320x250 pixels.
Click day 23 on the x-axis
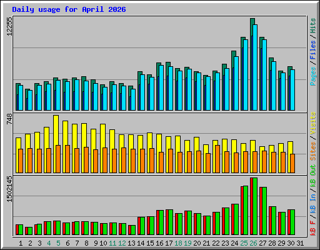[225, 243]
